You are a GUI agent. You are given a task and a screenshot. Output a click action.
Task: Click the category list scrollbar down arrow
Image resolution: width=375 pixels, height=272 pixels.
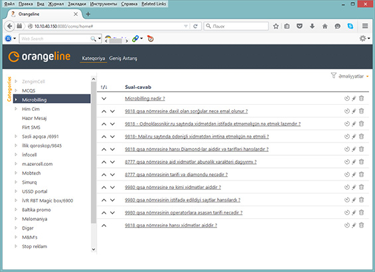click(94, 249)
